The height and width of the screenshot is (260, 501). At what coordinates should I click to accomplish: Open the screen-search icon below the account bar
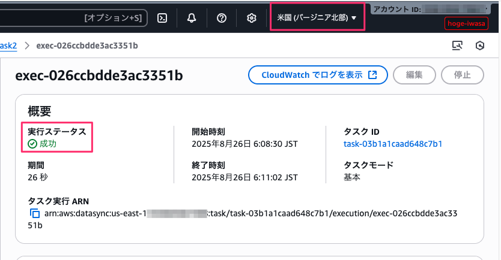point(457,46)
